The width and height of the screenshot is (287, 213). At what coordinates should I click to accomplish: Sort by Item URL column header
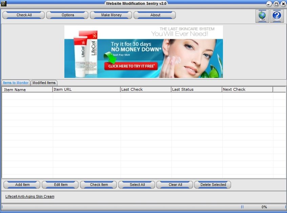point(86,89)
